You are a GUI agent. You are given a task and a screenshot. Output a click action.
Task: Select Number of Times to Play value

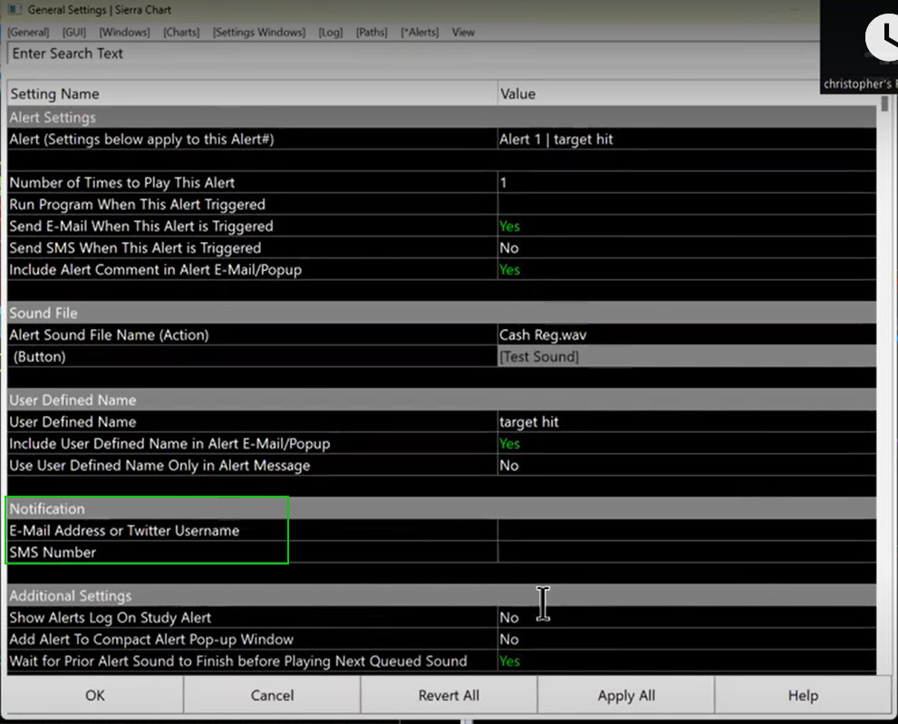tap(687, 183)
